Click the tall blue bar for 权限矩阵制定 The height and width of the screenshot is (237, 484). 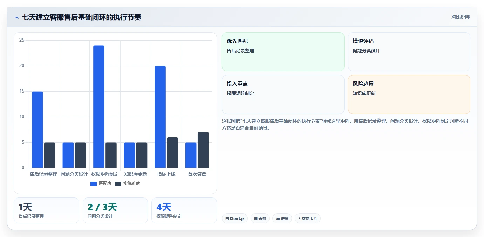tap(99, 107)
